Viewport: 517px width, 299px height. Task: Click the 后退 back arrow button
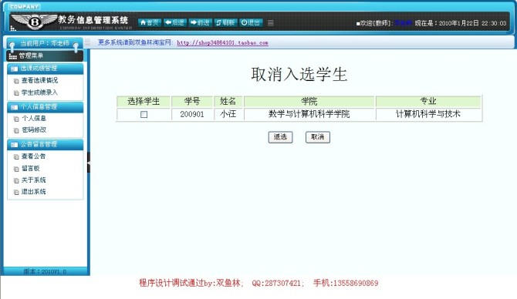tap(175, 22)
